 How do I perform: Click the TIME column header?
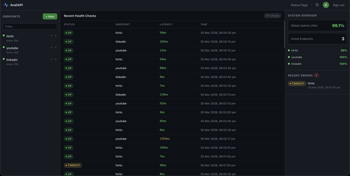pyautogui.click(x=204, y=24)
